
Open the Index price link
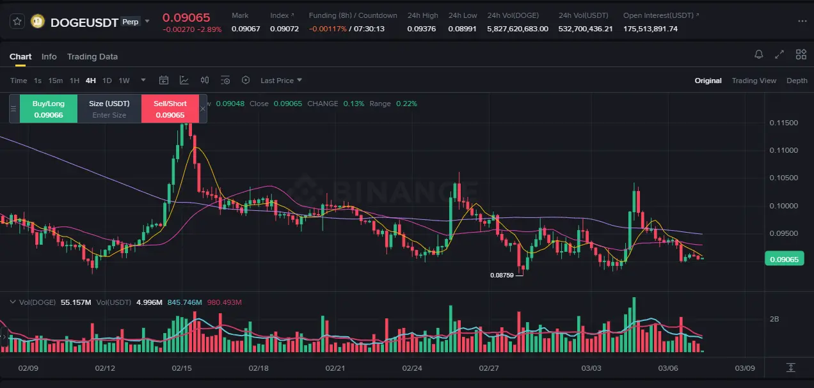click(x=282, y=15)
